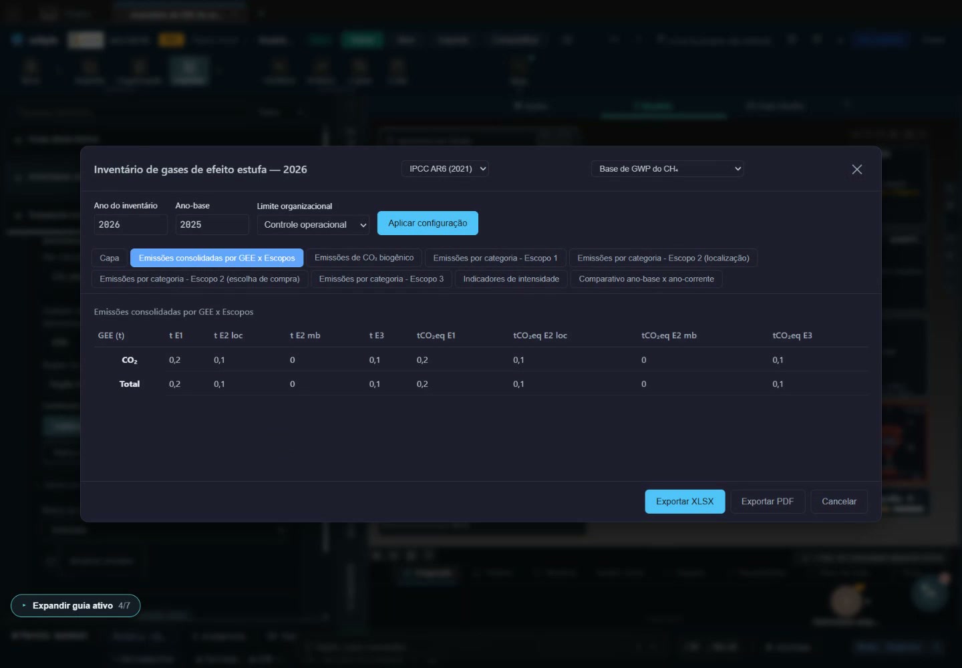Click the tCO₂eq E3 value in Total row
The height and width of the screenshot is (668, 962).
pyautogui.click(x=778, y=384)
